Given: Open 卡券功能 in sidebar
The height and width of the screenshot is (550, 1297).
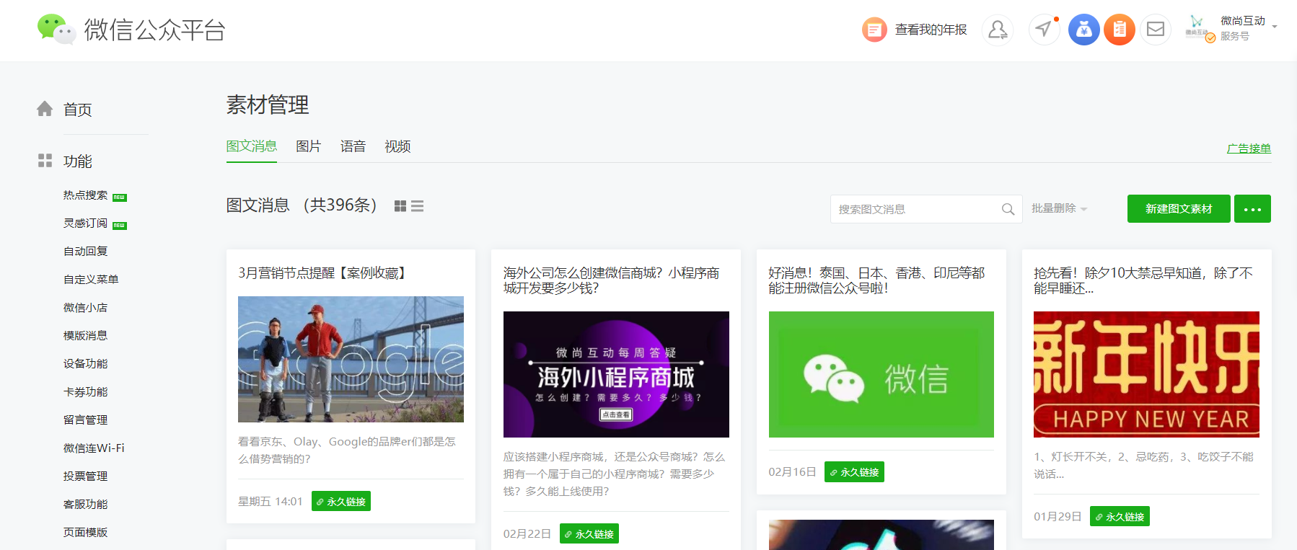Looking at the screenshot, I should coord(85,392).
